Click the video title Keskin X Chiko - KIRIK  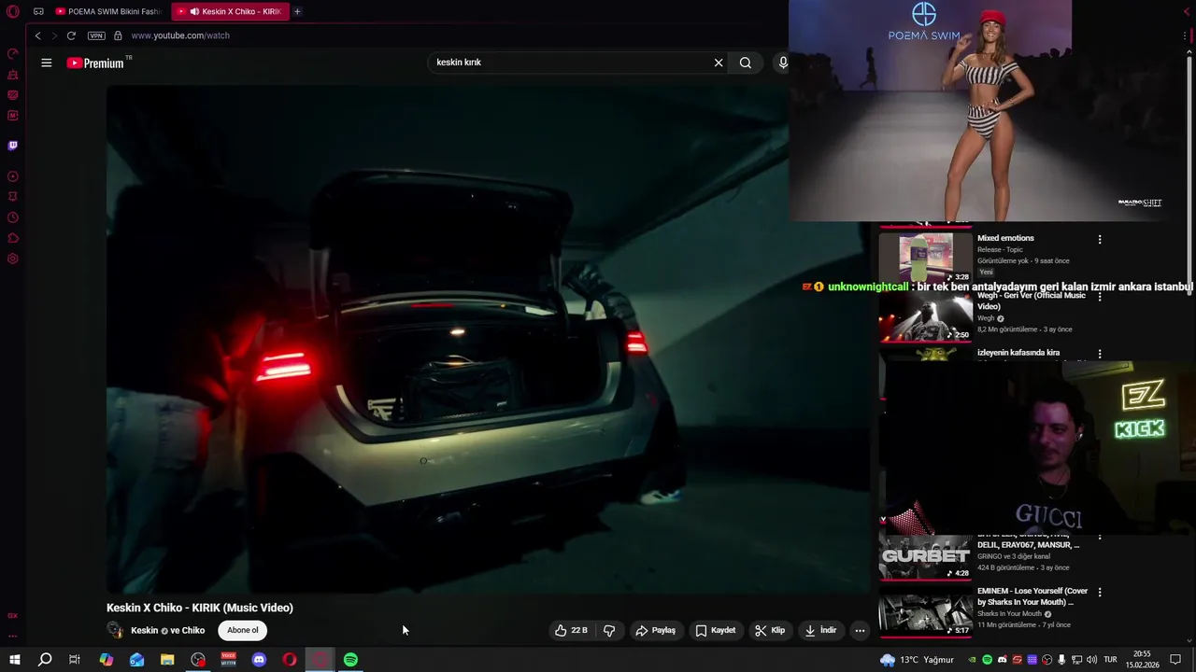point(200,608)
